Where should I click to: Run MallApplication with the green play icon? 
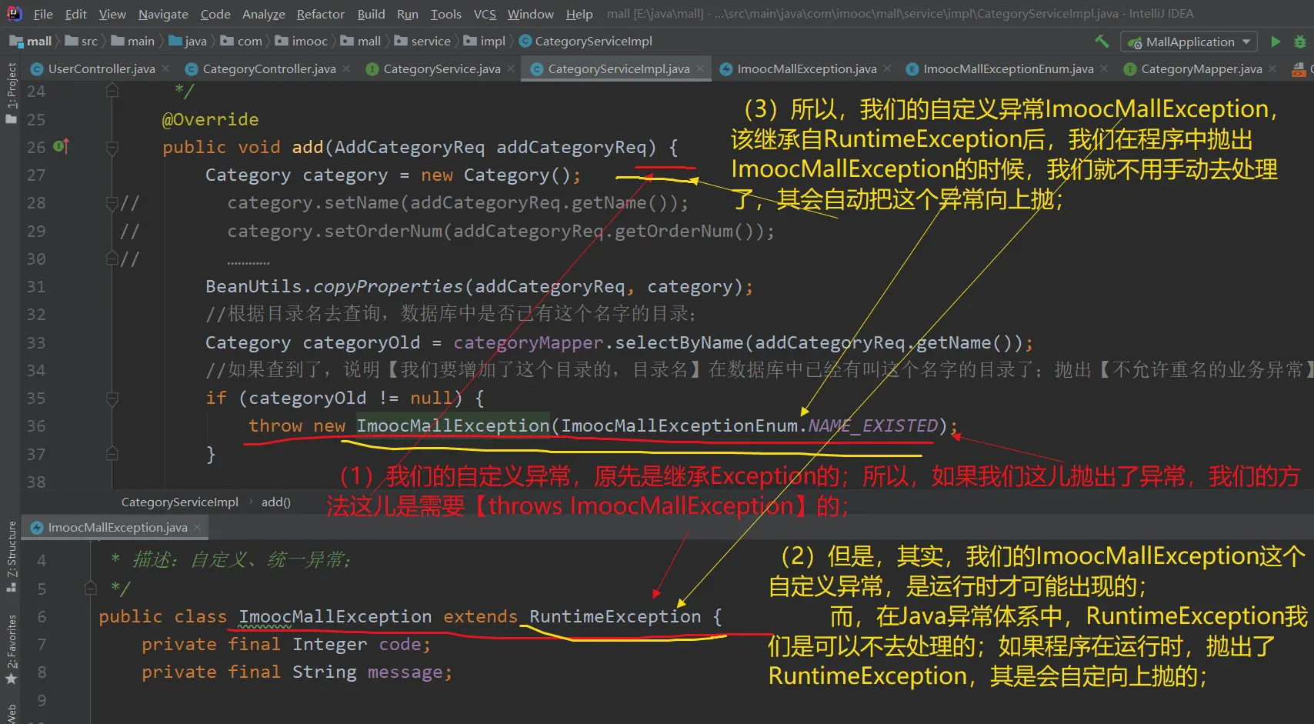point(1276,42)
